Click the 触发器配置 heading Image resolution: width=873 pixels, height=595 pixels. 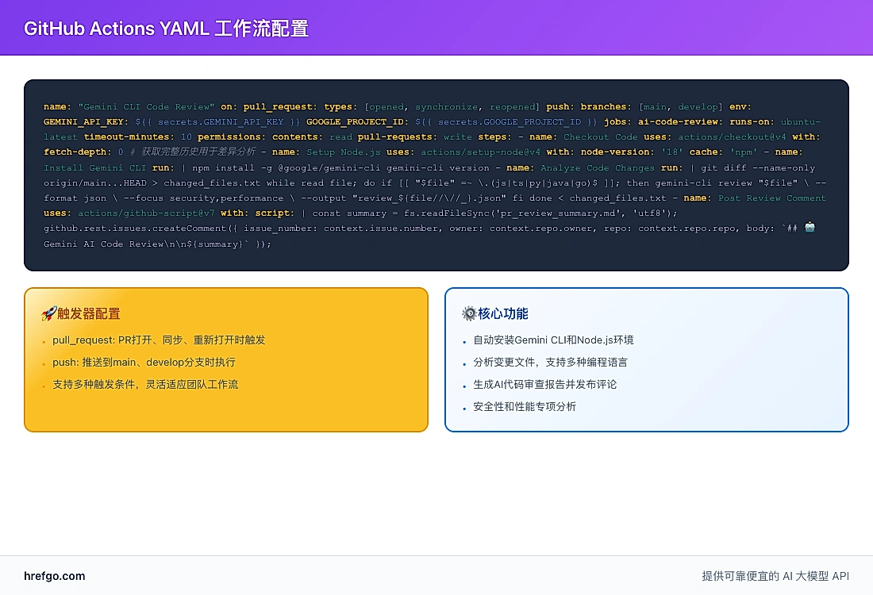89,314
